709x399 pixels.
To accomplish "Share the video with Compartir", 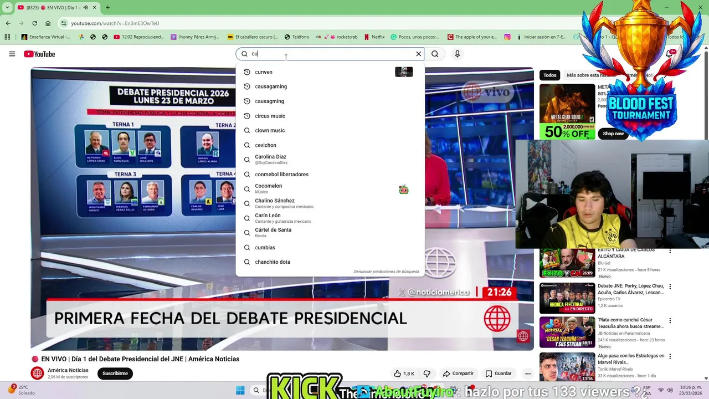I will point(458,374).
